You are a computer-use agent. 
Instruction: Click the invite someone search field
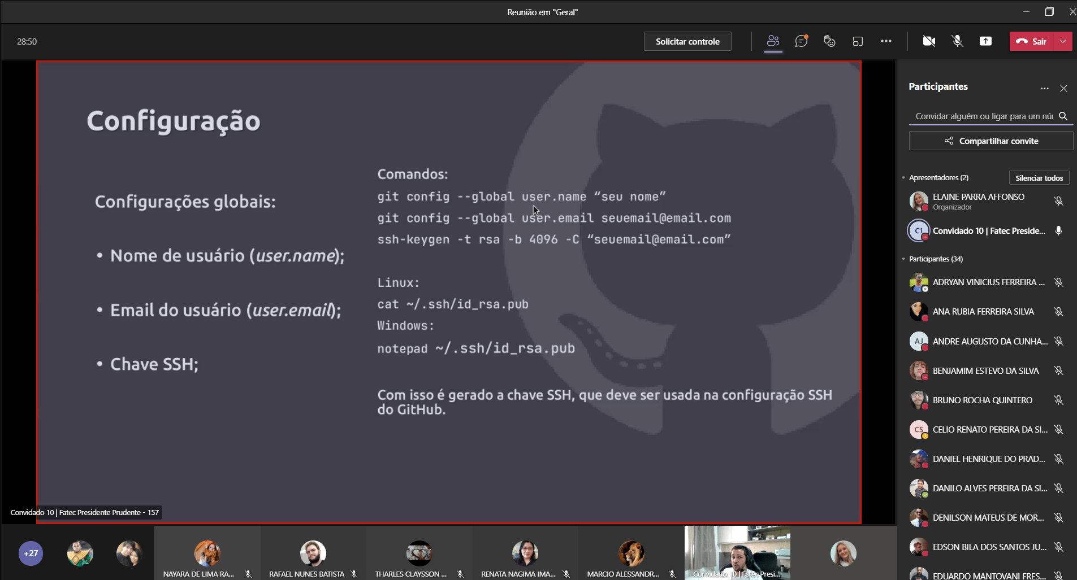(x=984, y=116)
